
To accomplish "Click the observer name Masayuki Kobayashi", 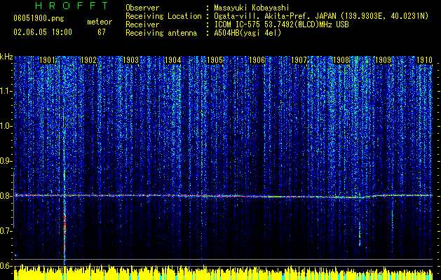I will point(252,8).
